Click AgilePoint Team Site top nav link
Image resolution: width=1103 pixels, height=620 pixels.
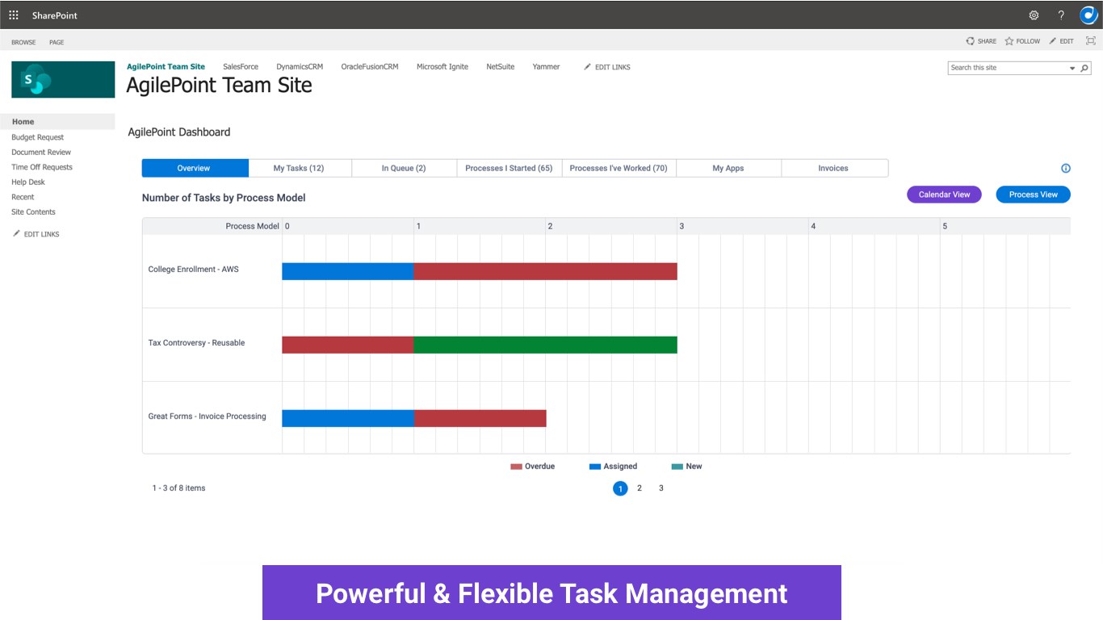[x=166, y=67]
